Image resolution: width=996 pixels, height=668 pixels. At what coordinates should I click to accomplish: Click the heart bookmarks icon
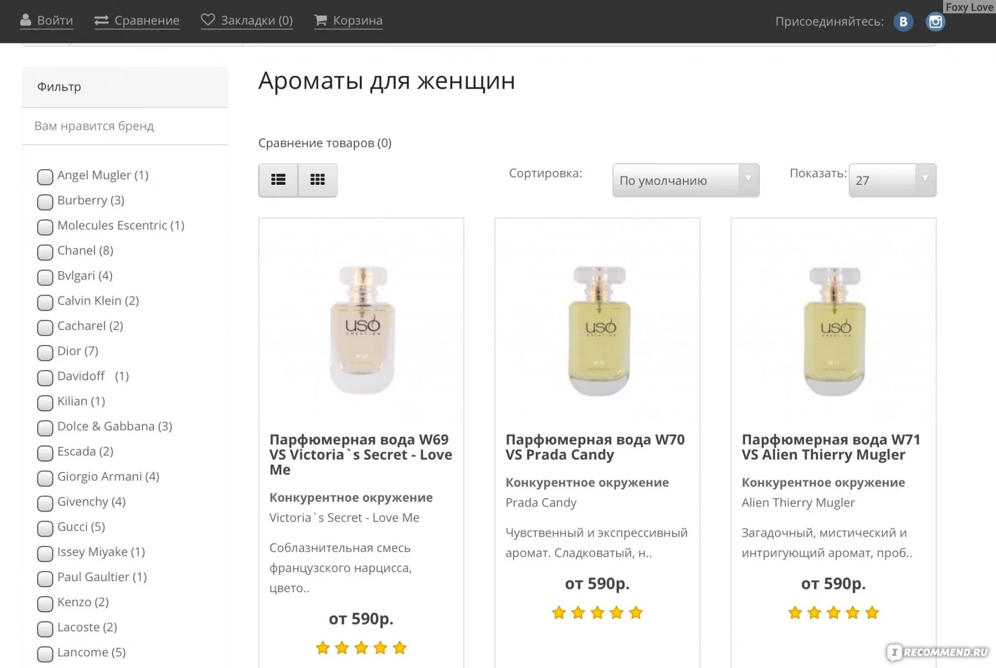208,20
